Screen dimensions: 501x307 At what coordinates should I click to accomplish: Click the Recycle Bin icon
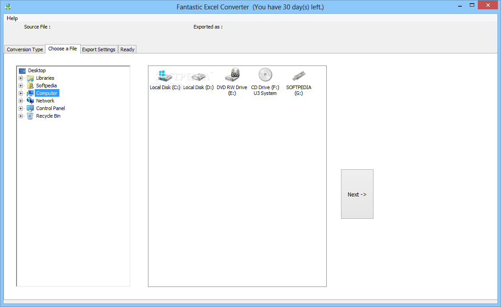point(30,116)
